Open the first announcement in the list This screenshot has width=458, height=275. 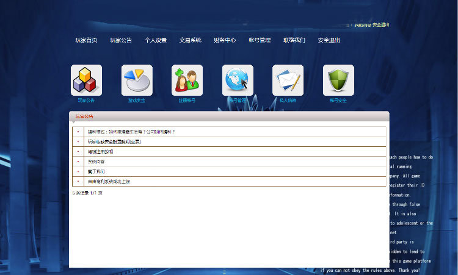131,132
